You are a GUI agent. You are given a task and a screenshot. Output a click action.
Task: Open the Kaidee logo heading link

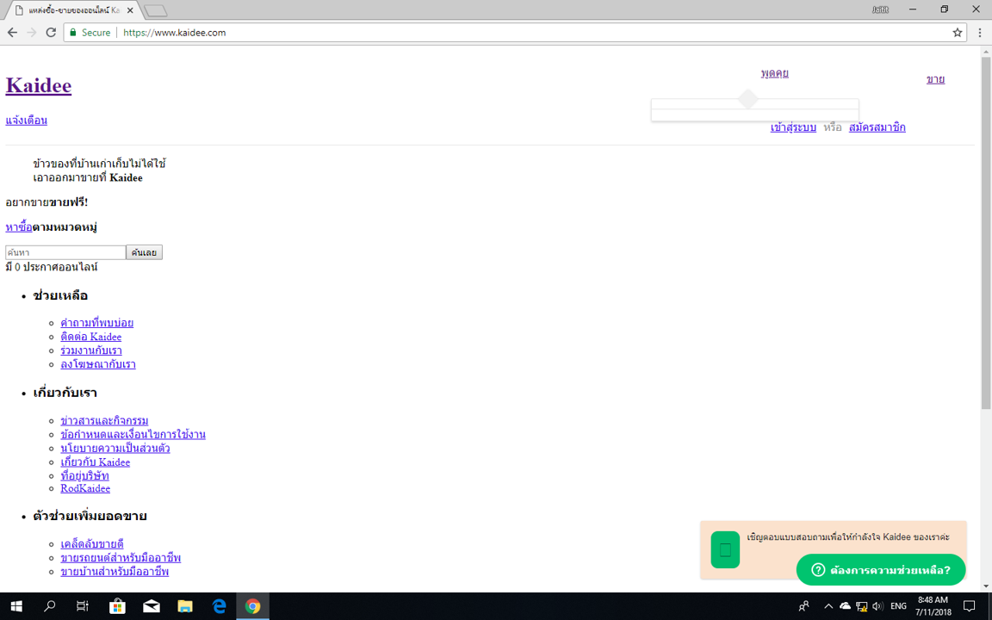click(39, 85)
